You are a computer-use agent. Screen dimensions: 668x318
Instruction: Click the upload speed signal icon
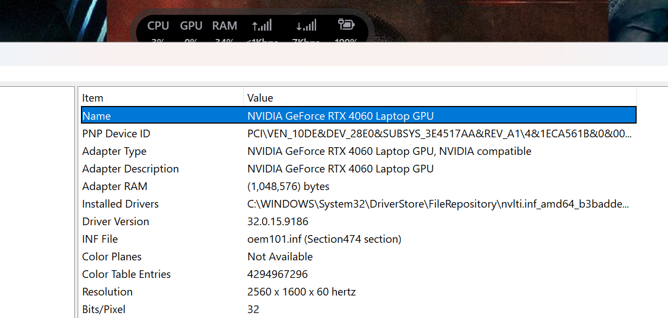click(262, 25)
